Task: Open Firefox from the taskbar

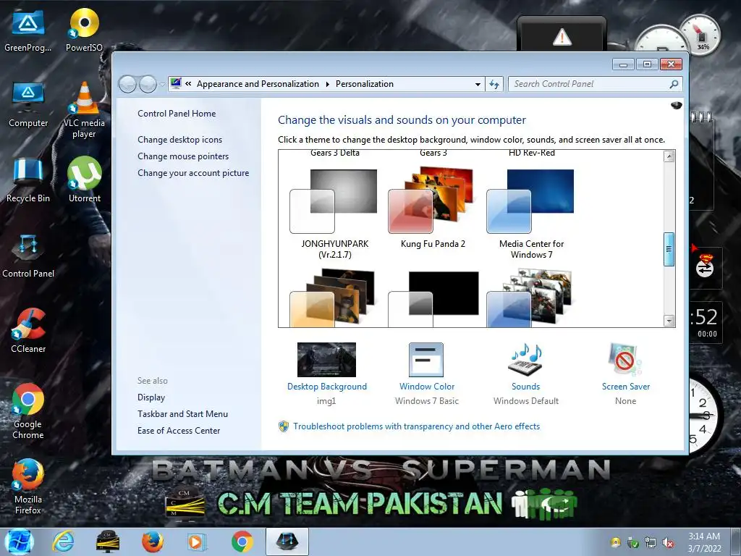Action: click(x=153, y=542)
